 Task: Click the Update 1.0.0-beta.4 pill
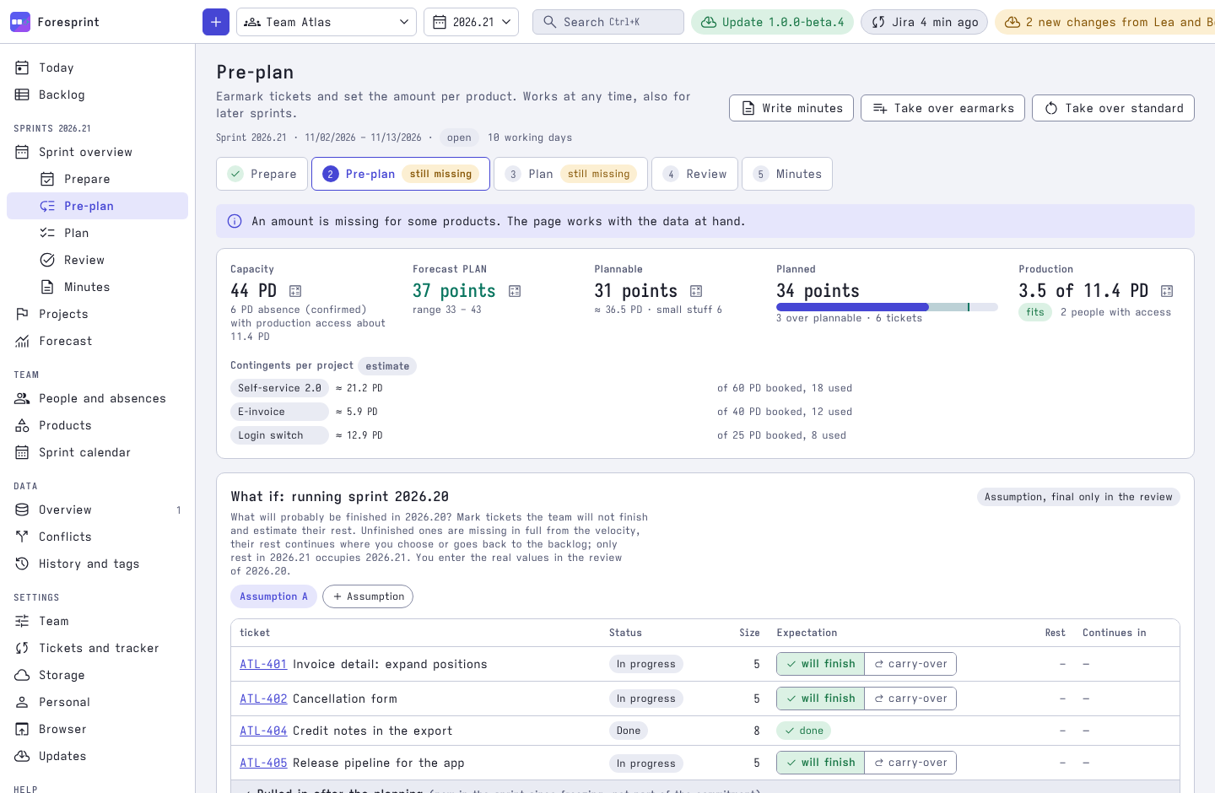tap(772, 22)
